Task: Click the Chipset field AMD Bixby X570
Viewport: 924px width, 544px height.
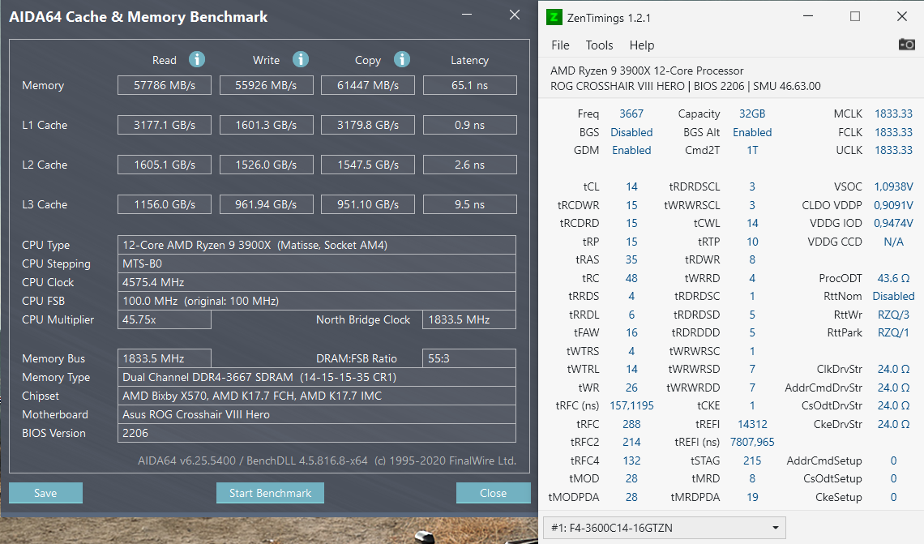Action: pyautogui.click(x=316, y=396)
